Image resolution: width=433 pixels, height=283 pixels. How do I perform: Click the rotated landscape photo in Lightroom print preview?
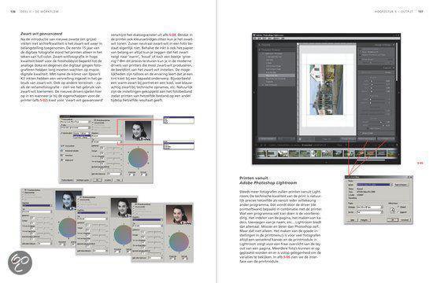pos(327,90)
